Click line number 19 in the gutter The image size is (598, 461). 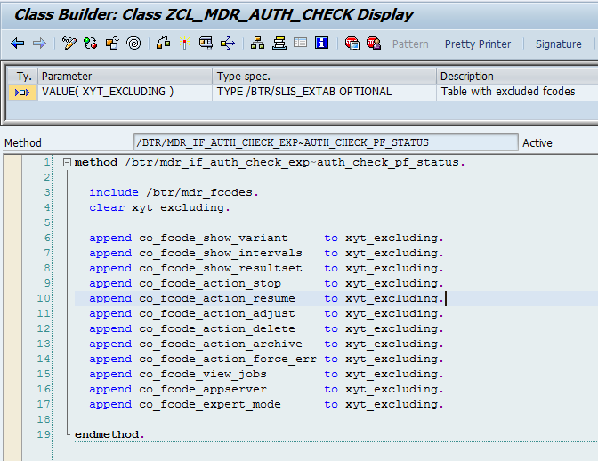tap(44, 434)
